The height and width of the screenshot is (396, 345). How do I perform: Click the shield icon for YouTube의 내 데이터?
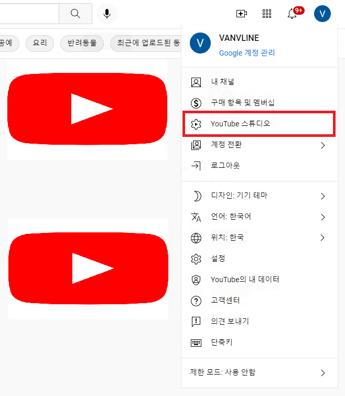pyautogui.click(x=196, y=280)
